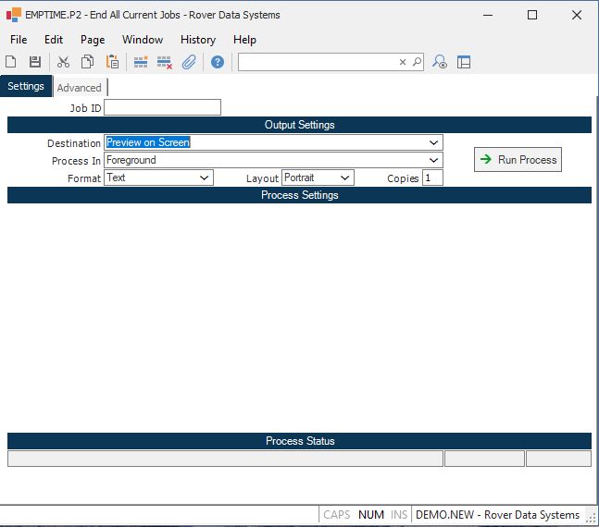Image resolution: width=599 pixels, height=527 pixels.
Task: Click the Insert row toolbar icon
Action: point(141,62)
